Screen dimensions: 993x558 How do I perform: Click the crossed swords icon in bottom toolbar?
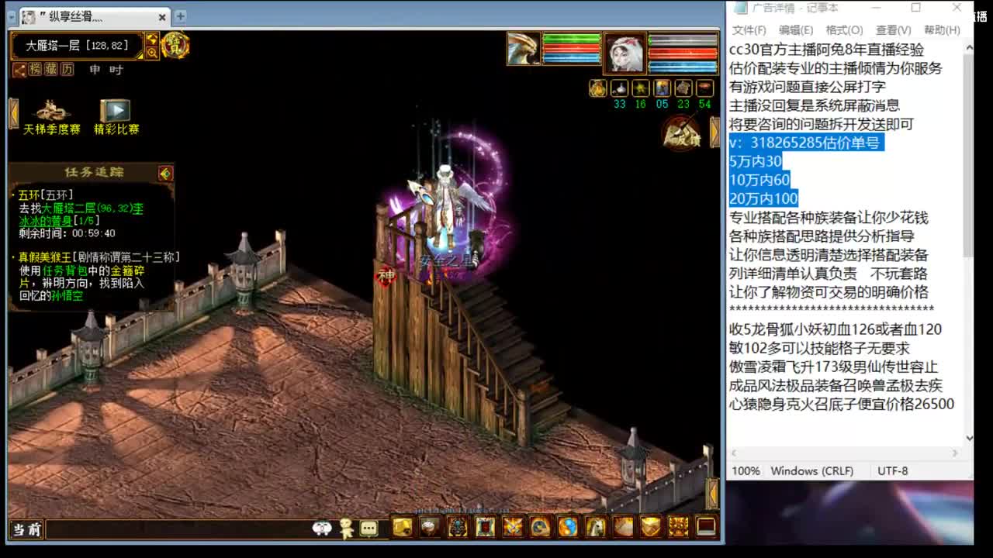click(x=513, y=527)
